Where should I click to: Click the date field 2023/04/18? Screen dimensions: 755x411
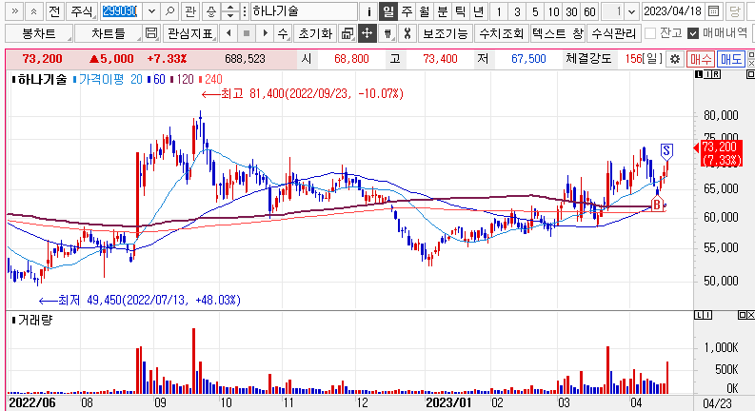(674, 11)
